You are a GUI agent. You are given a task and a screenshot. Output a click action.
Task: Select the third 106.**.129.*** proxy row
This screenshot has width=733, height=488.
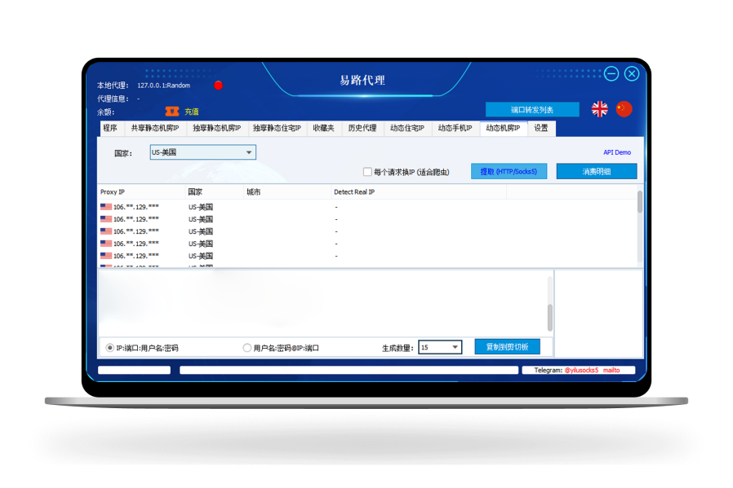pyautogui.click(x=367, y=231)
